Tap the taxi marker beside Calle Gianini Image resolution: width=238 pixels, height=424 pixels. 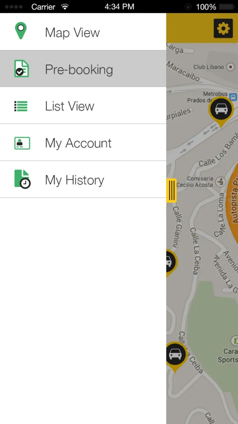coord(171,263)
